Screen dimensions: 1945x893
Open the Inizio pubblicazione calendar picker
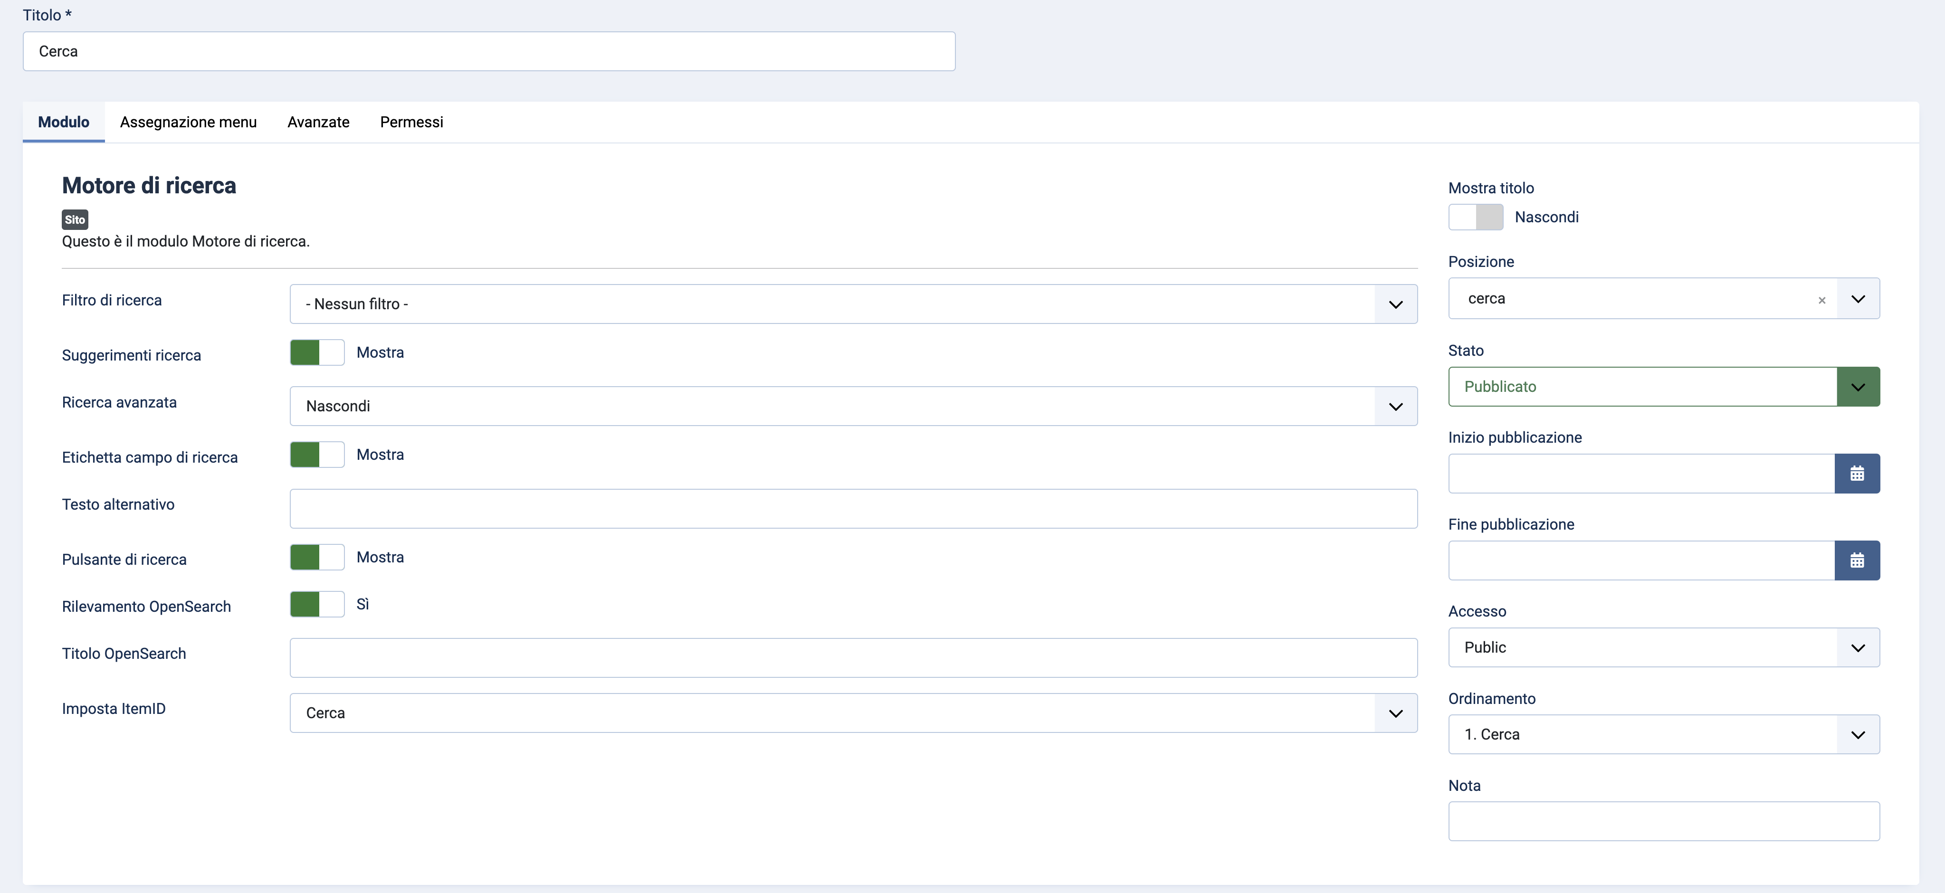[x=1857, y=473]
